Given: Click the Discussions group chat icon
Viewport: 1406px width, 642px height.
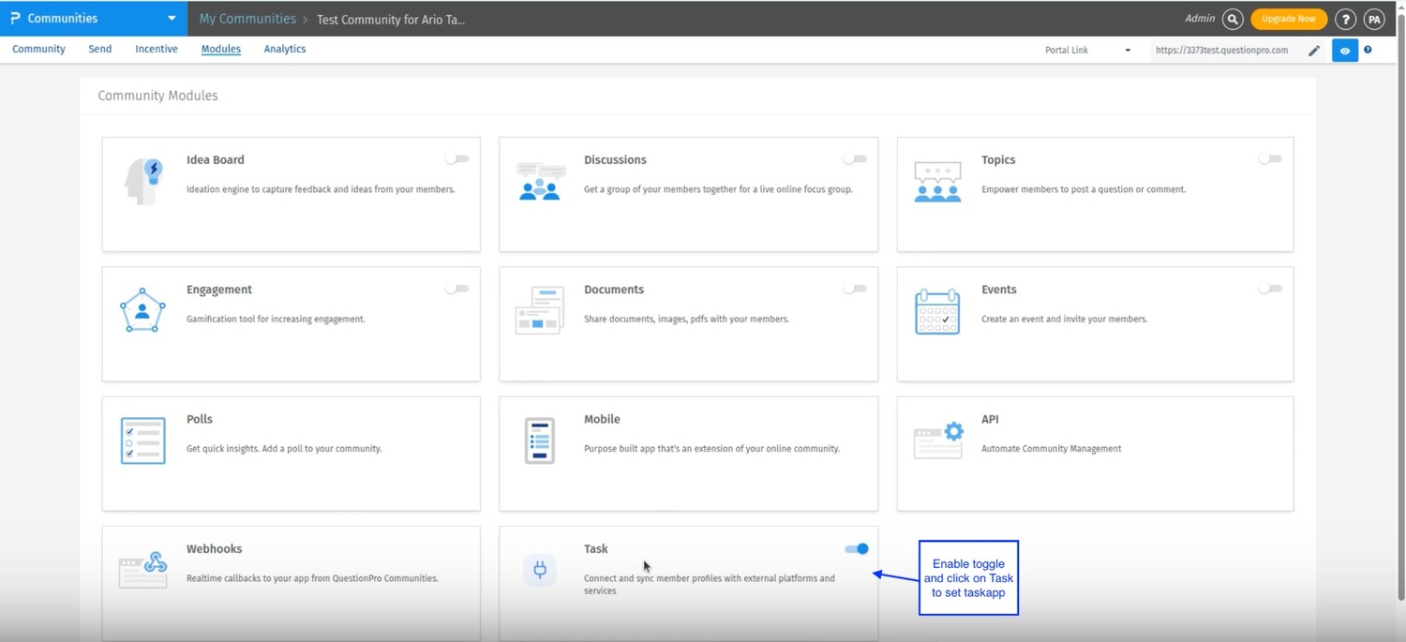Looking at the screenshot, I should tap(541, 182).
